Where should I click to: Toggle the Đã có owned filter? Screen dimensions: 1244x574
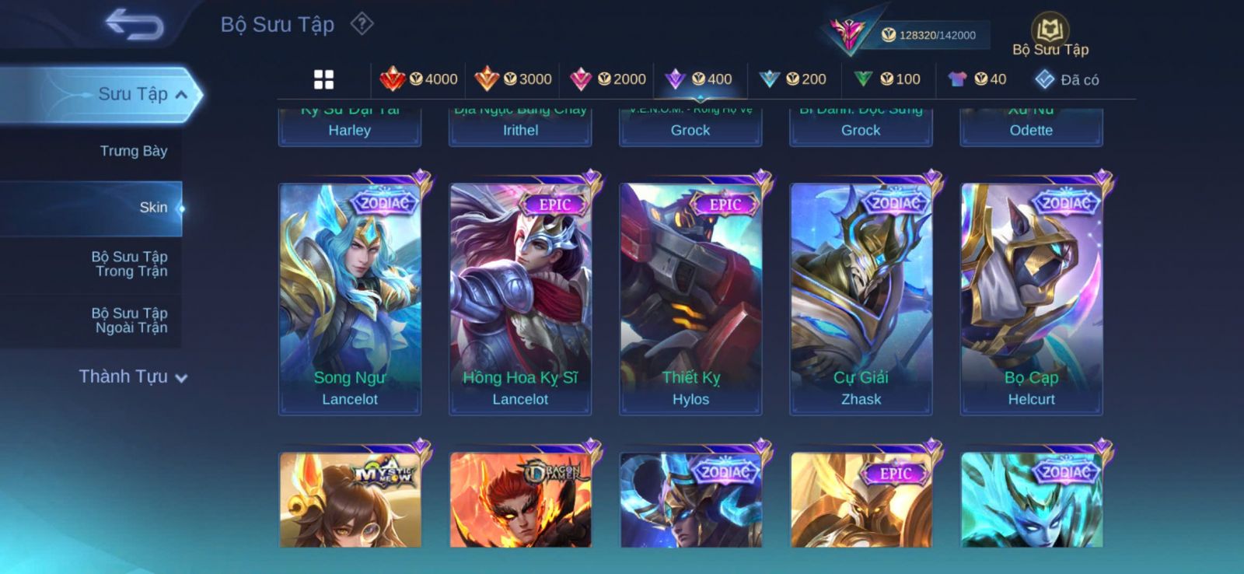point(1067,79)
